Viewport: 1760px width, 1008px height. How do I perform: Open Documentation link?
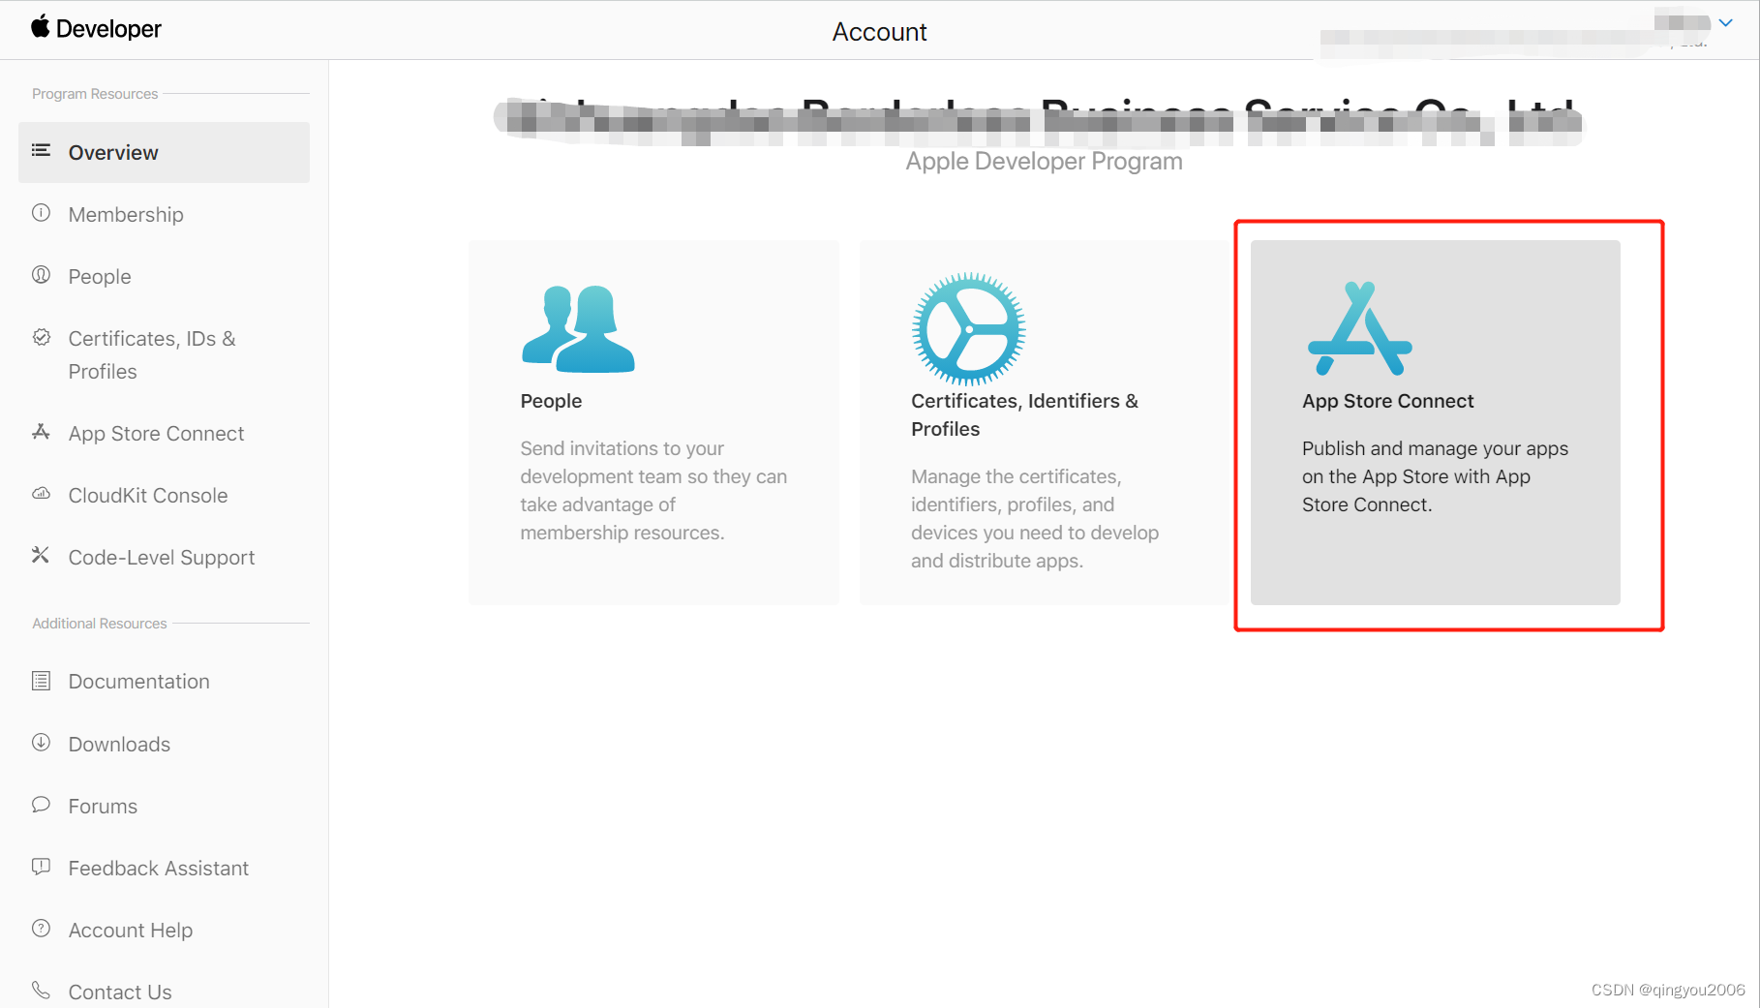click(139, 682)
